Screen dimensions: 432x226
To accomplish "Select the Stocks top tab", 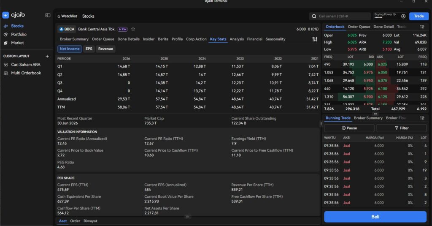I will pos(88,16).
